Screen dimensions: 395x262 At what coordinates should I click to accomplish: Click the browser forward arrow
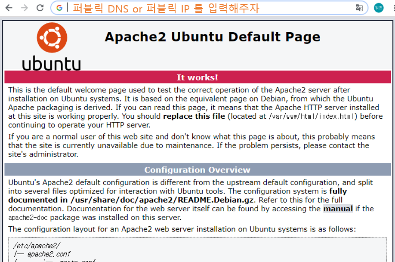click(x=25, y=8)
